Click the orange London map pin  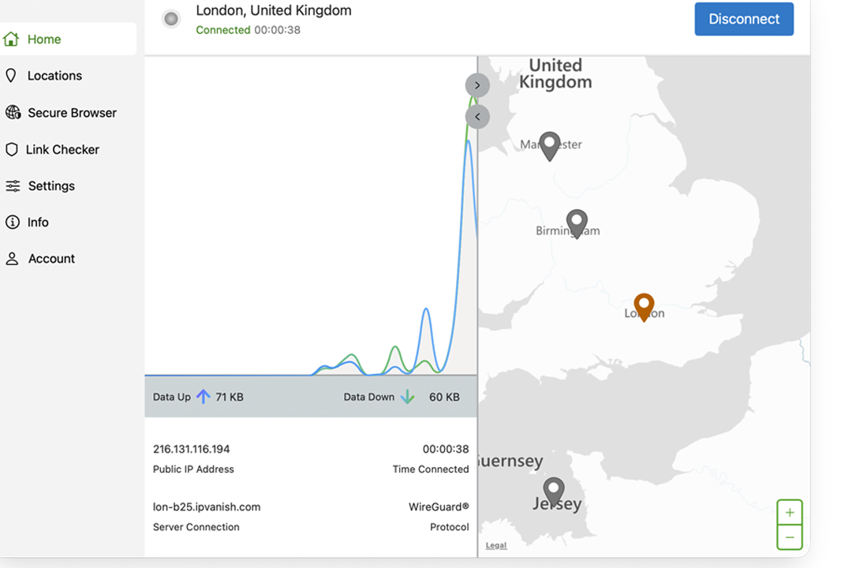click(x=645, y=305)
